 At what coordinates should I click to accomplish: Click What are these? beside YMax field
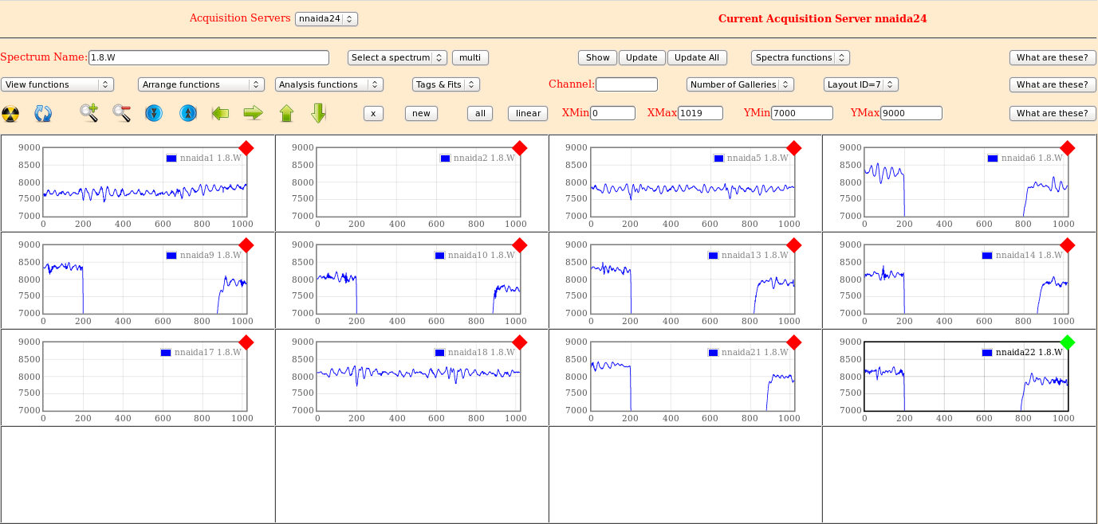coord(1052,113)
